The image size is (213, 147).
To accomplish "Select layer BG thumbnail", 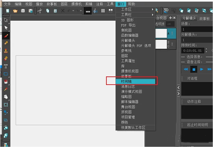I will tap(161, 44).
